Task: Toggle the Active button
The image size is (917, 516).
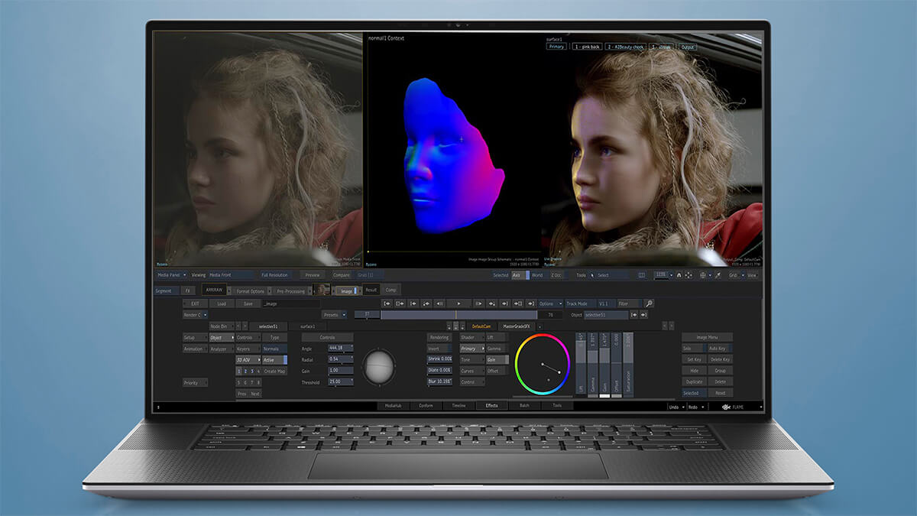Action: (x=274, y=360)
